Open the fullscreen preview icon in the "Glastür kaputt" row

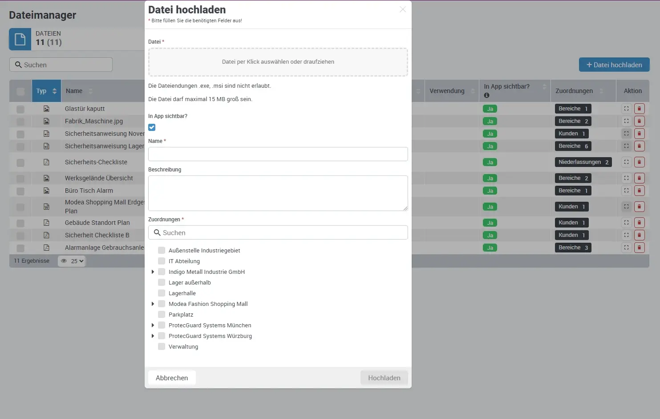(626, 108)
